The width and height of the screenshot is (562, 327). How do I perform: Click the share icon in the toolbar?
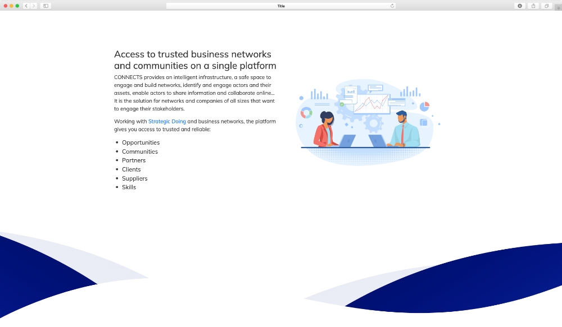(533, 6)
